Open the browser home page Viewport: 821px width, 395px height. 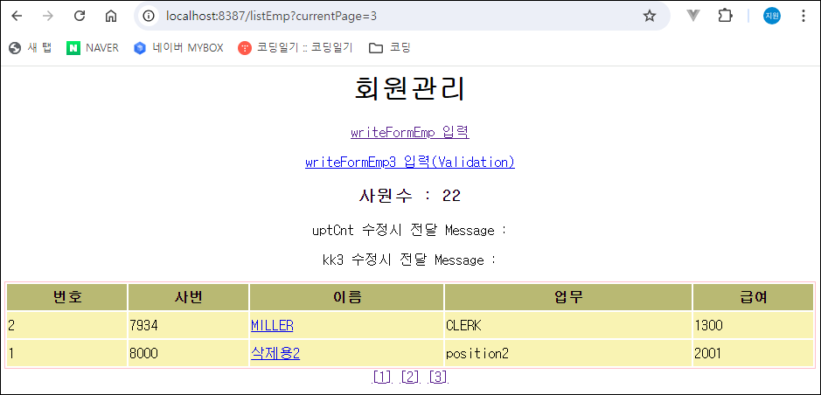pyautogui.click(x=111, y=17)
